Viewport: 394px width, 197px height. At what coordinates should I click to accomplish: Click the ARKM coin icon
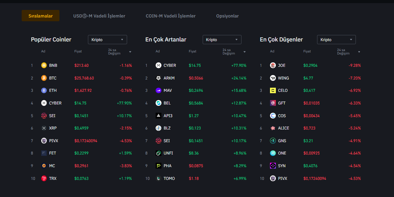pos(159,78)
